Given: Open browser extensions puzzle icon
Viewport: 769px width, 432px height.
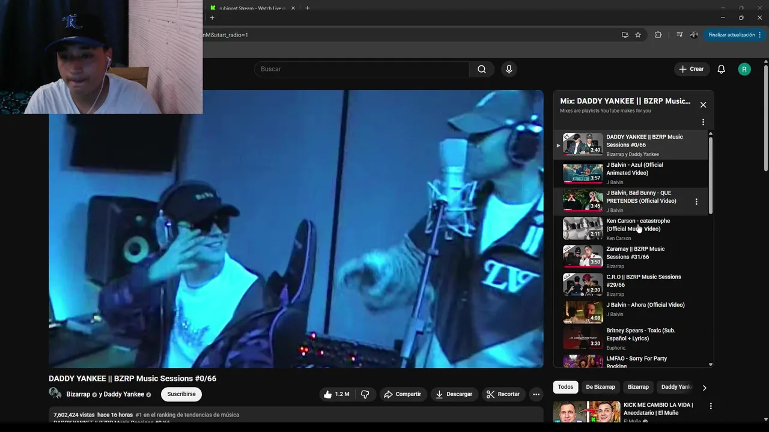Looking at the screenshot, I should click(x=658, y=35).
